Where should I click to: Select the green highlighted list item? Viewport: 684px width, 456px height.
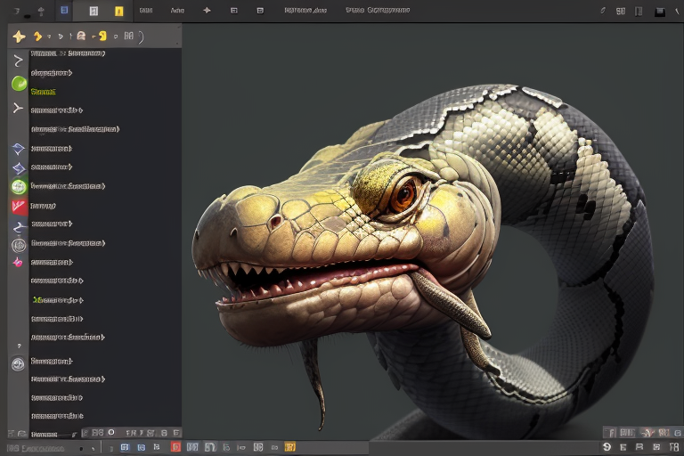[43, 92]
